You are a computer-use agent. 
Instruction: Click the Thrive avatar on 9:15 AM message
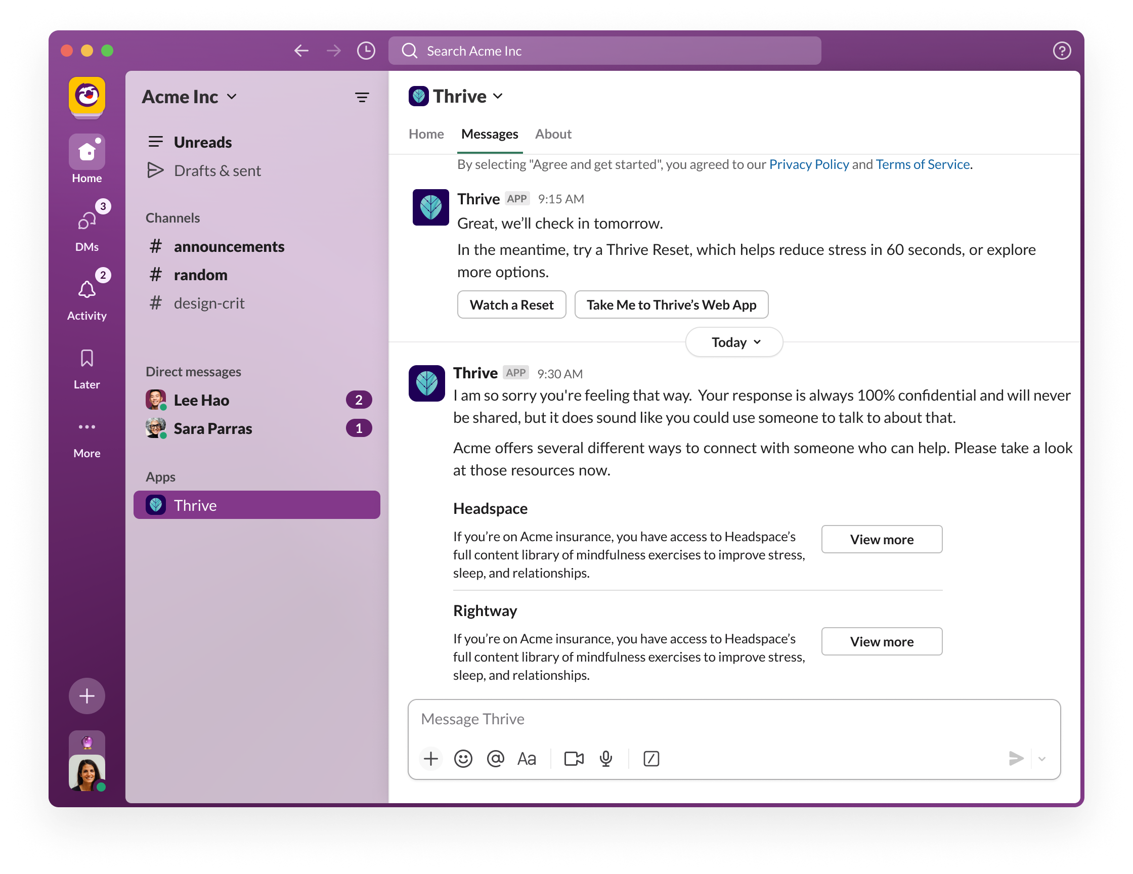coord(430,207)
